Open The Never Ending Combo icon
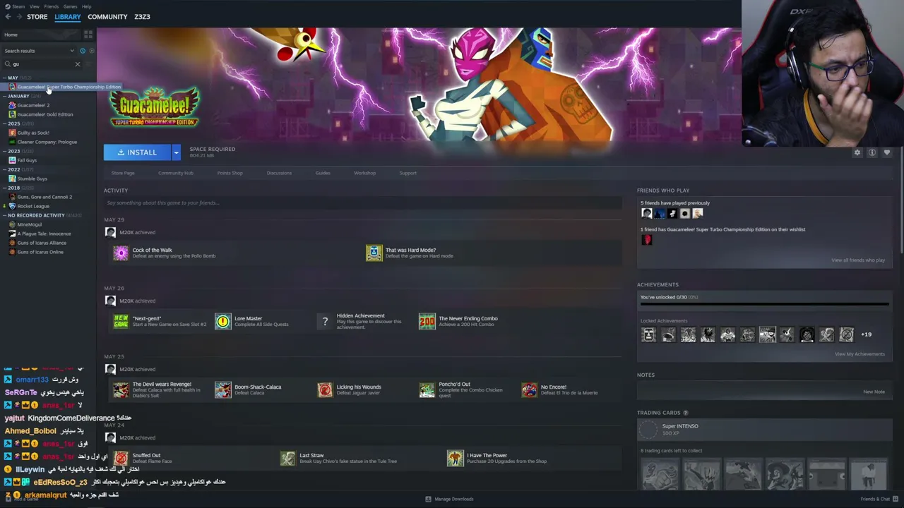The width and height of the screenshot is (904, 508). pyautogui.click(x=427, y=321)
